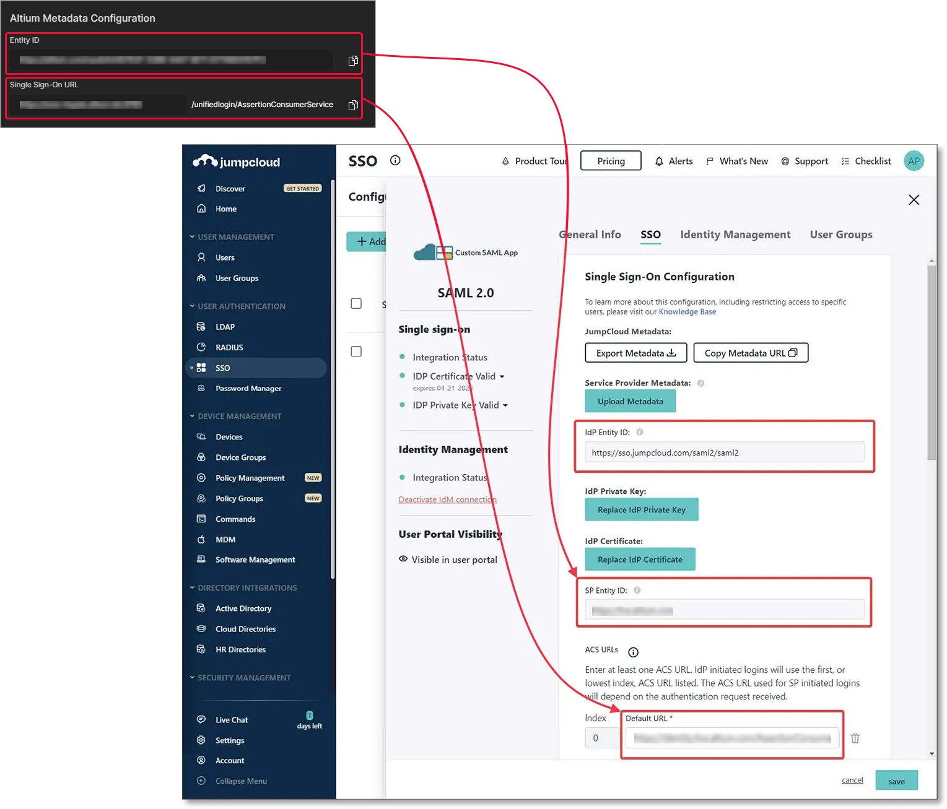Expand the IDP Certificate Valid dropdown
This screenshot has width=947, height=809.
[502, 377]
